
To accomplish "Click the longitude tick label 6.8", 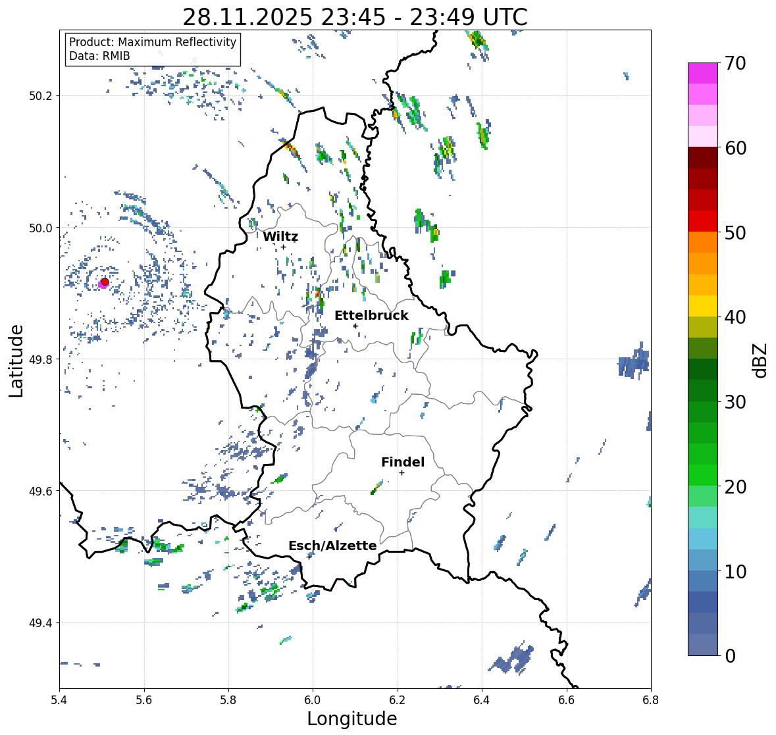I will click(651, 700).
